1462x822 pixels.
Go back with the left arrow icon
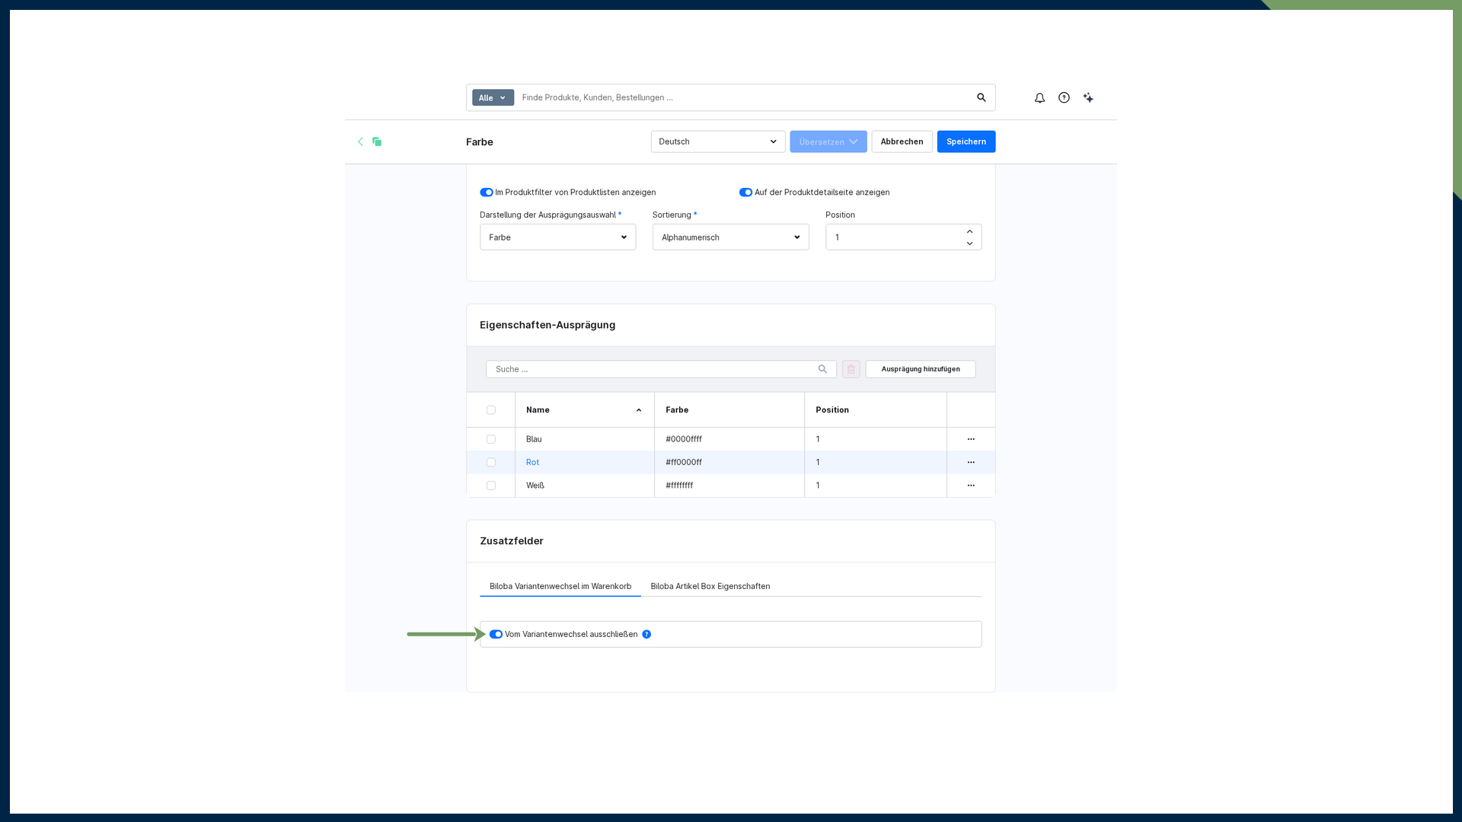click(x=361, y=142)
